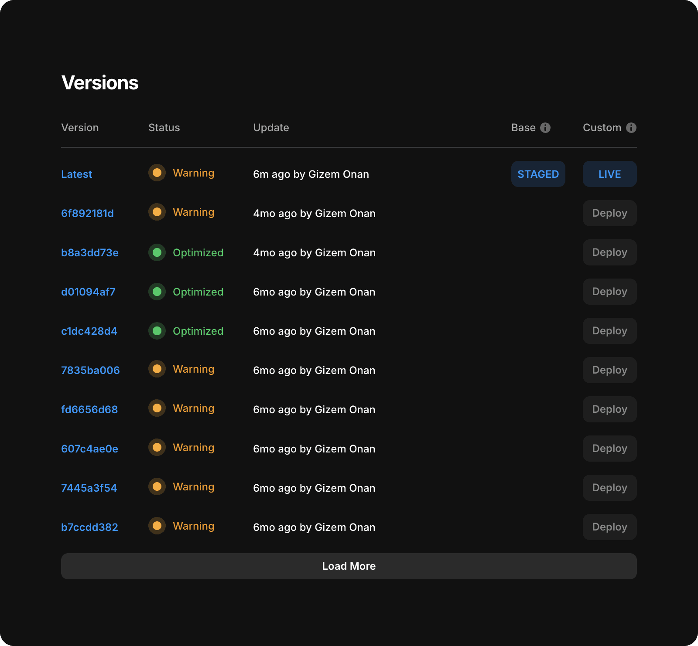Click the Optimized status icon for d01094af7
The height and width of the screenshot is (646, 698).
[157, 292]
